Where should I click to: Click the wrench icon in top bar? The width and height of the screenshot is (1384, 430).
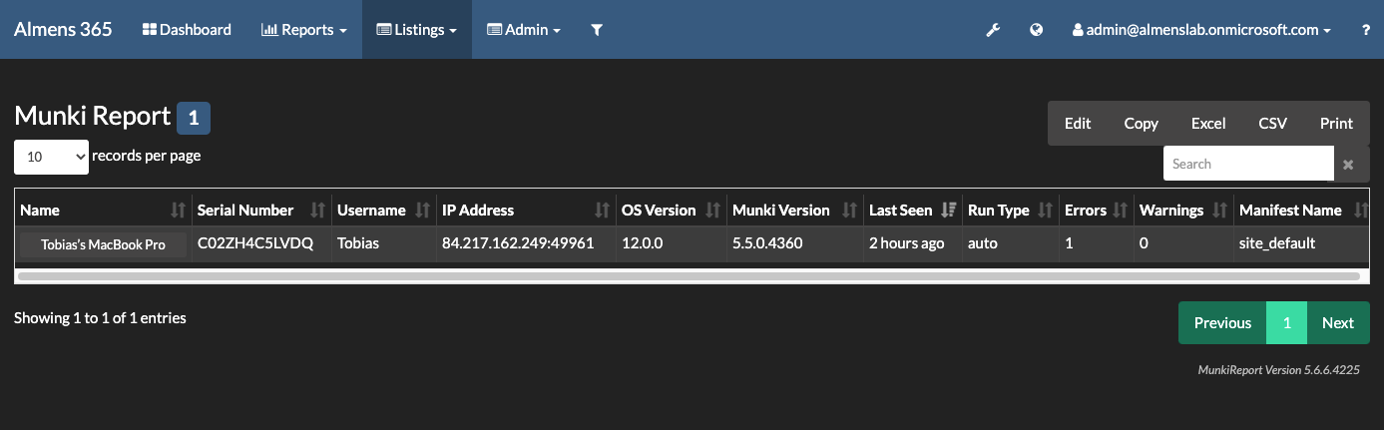[x=993, y=30]
